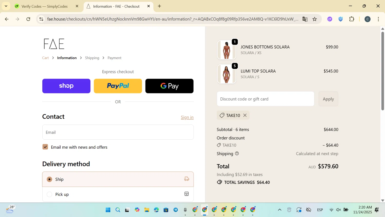
Task: Go back to the previous page
Action: tap(7, 19)
